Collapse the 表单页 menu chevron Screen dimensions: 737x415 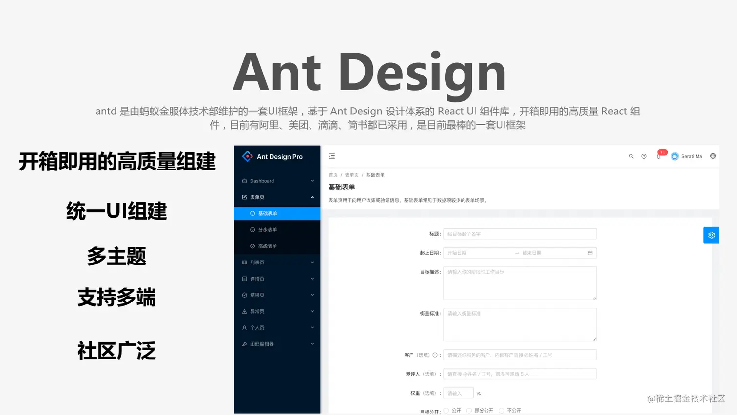click(x=312, y=197)
